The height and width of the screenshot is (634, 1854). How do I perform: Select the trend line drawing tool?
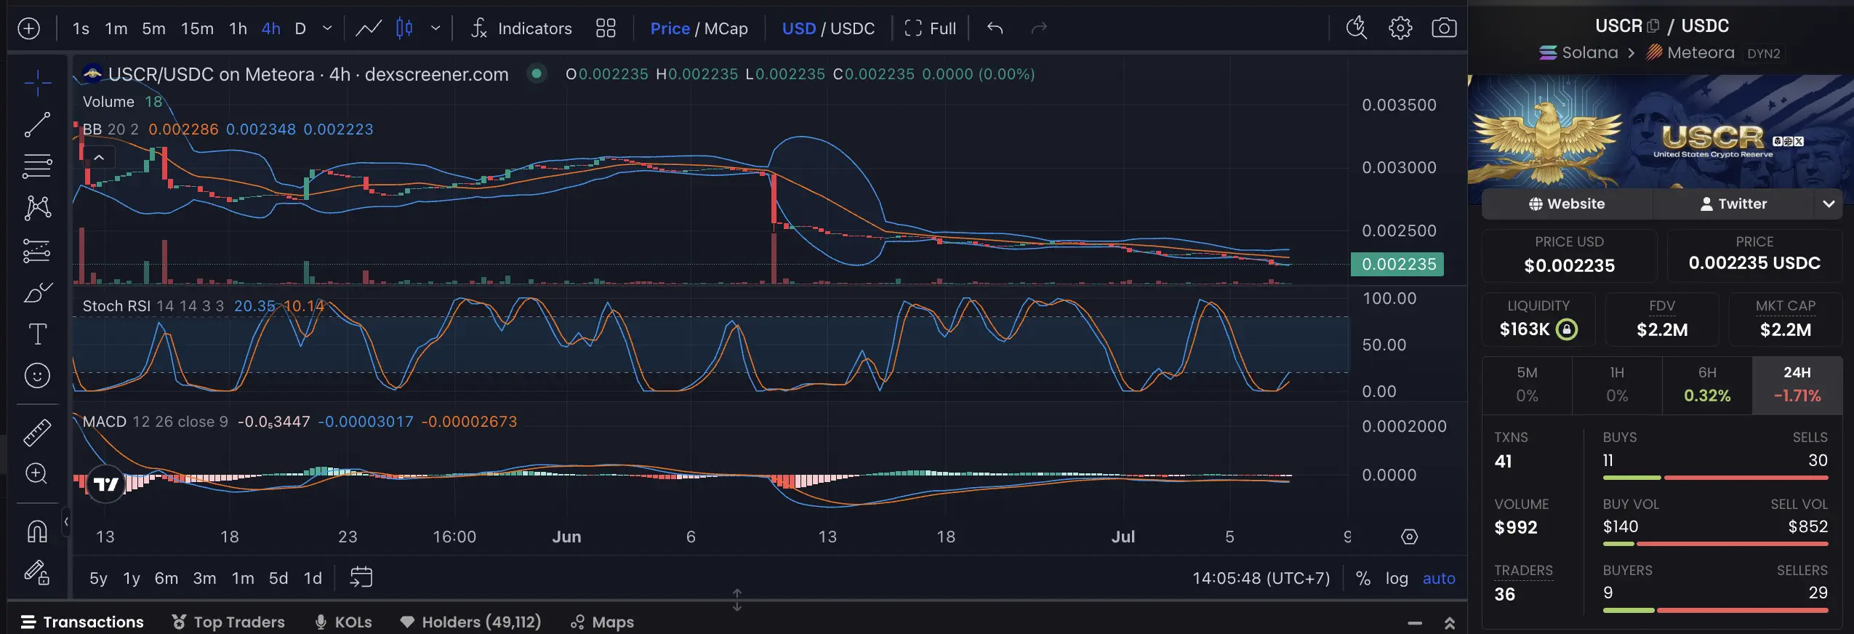37,124
